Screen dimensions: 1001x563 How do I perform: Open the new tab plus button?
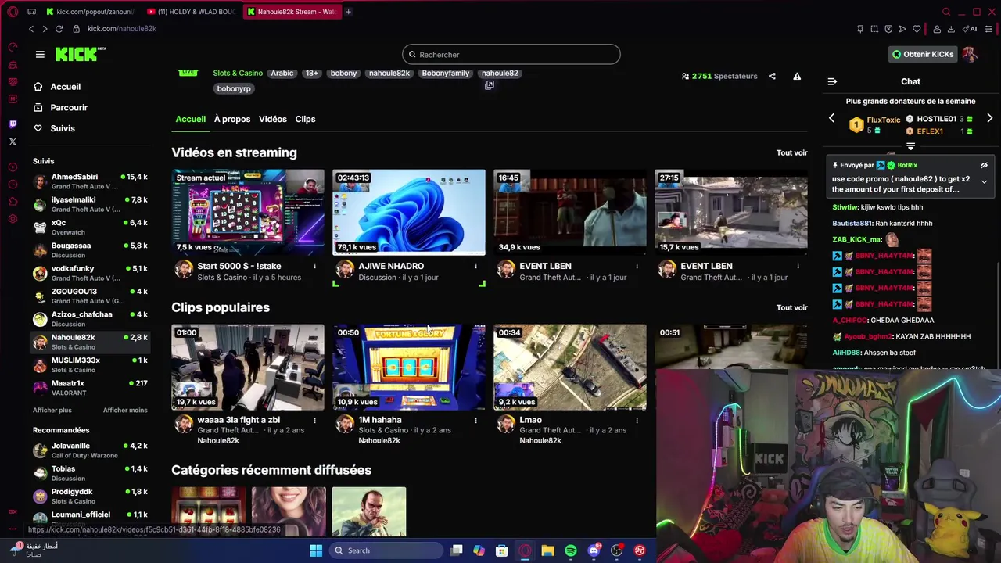(348, 12)
